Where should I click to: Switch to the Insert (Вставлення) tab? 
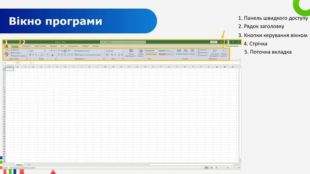(26, 46)
